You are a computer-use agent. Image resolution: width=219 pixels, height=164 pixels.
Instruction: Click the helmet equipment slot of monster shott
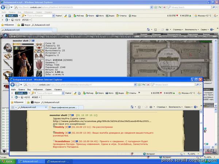click(8, 47)
